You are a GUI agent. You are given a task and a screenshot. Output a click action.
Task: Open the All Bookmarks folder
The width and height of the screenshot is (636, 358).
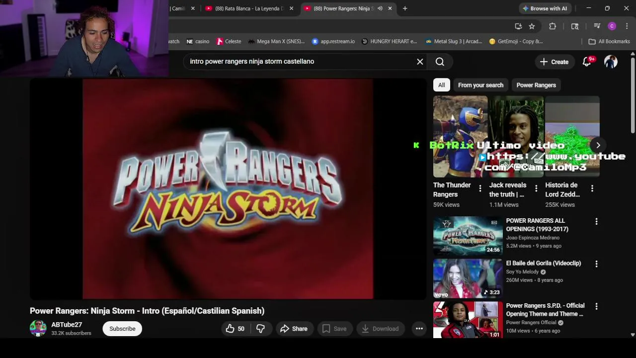[x=609, y=41]
